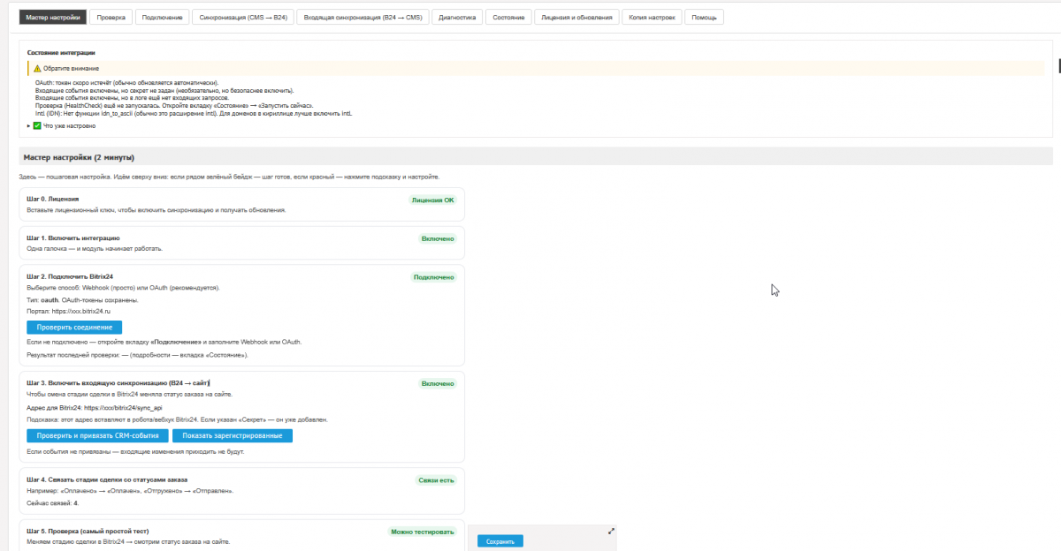Open the «Копия настроек» tab
Screen dimensions: 1061x551
[x=652, y=17]
